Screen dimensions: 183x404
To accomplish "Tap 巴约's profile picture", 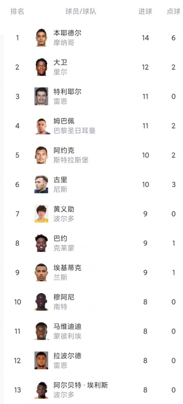I will 41,243.
